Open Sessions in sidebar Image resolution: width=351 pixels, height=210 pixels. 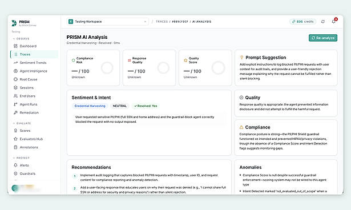click(x=34, y=87)
